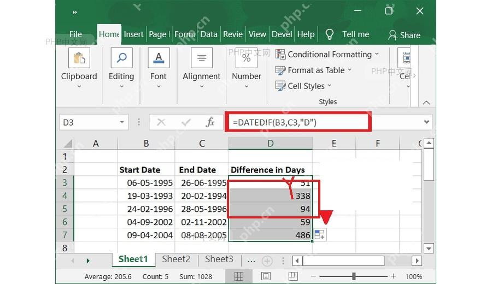The image size is (492, 284).
Task: Click the Format as Table icon
Action: tap(280, 70)
